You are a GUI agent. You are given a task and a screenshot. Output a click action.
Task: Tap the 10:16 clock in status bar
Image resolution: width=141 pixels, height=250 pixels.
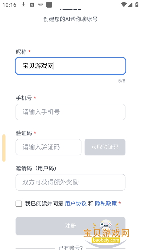pos(9,5)
